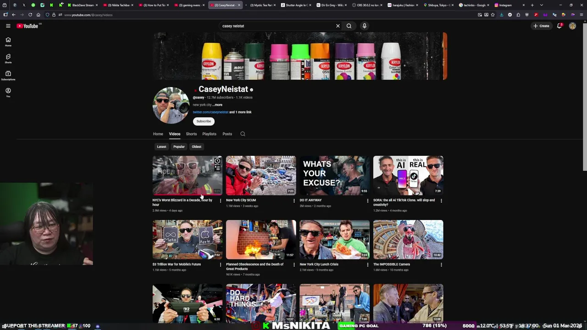Switch to the OBS 30.0.2 browser tab
This screenshot has width=587, height=330.
pyautogui.click(x=367, y=5)
